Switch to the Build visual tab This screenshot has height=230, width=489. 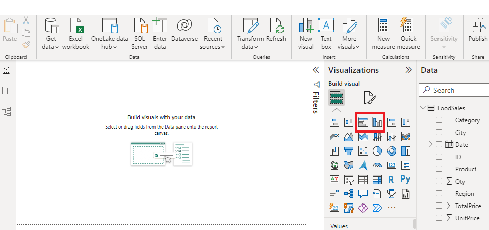(337, 97)
